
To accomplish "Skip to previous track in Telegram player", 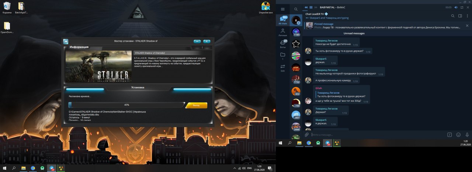I will 306,7.
